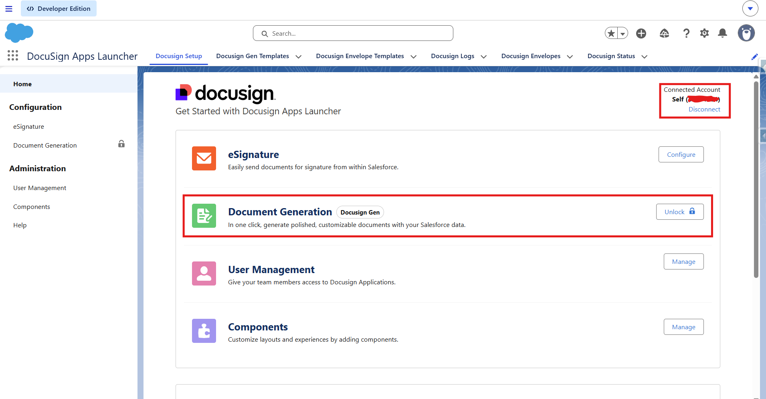Click the Document Generation Unlock button

(x=680, y=212)
